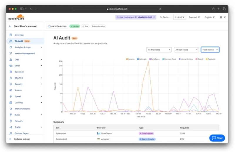Click the Custom Pages wrench icon
Viewport: 235px width, 152px height.
11,133
